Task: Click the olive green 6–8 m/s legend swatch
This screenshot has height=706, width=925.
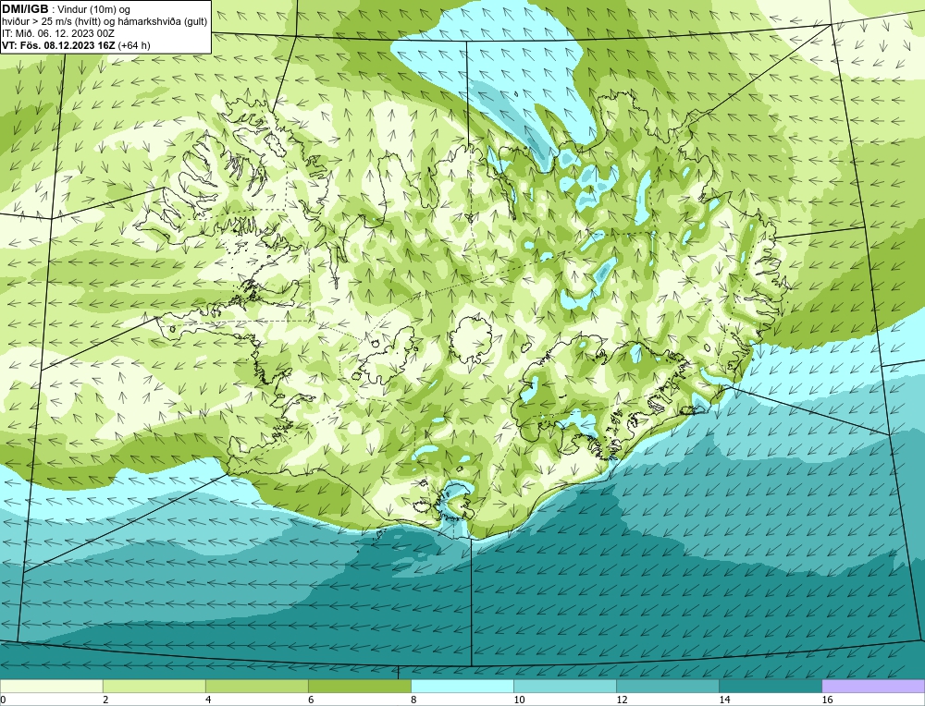Action: 359,686
